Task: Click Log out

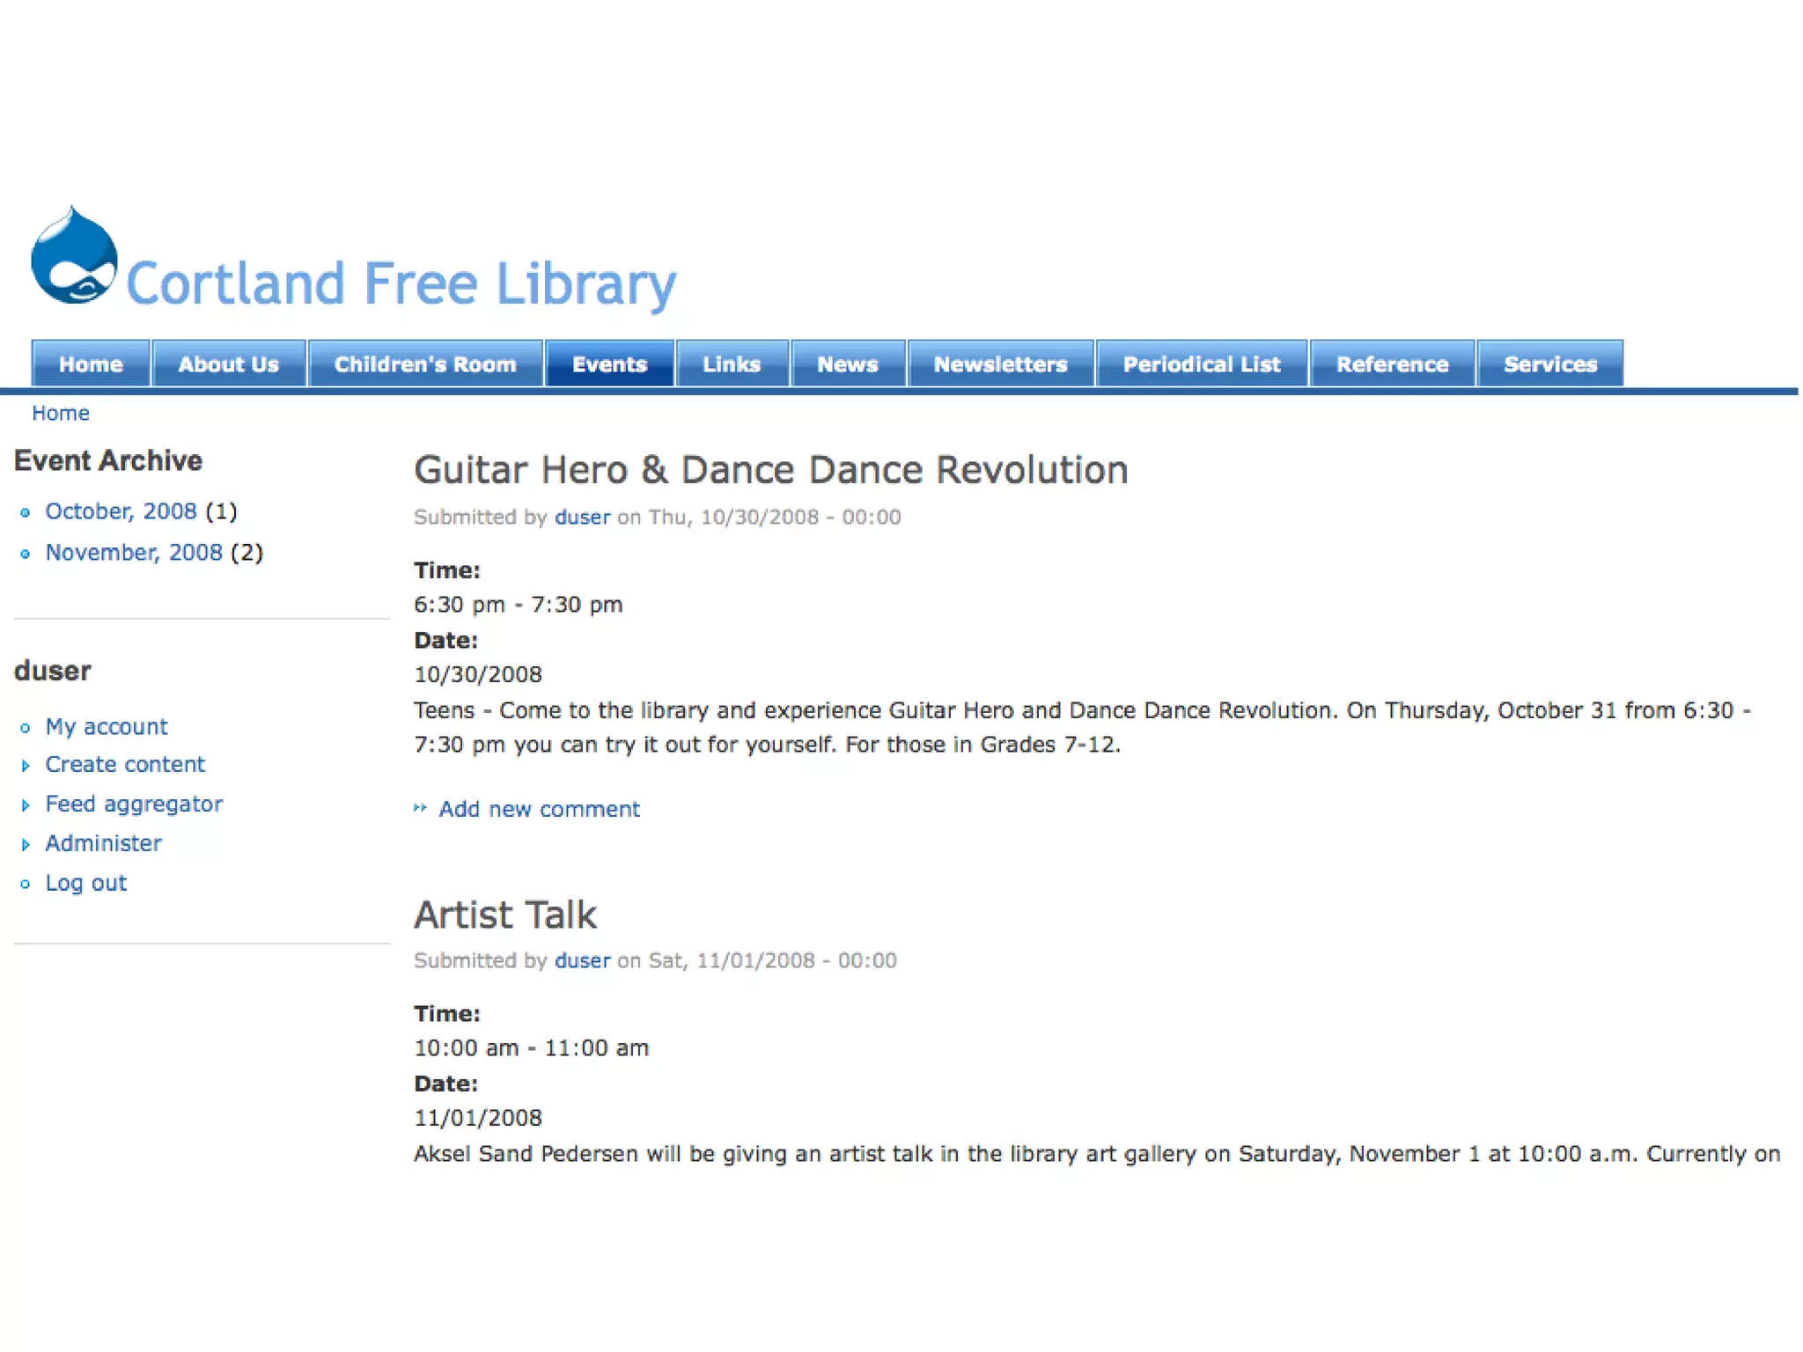Action: (86, 883)
